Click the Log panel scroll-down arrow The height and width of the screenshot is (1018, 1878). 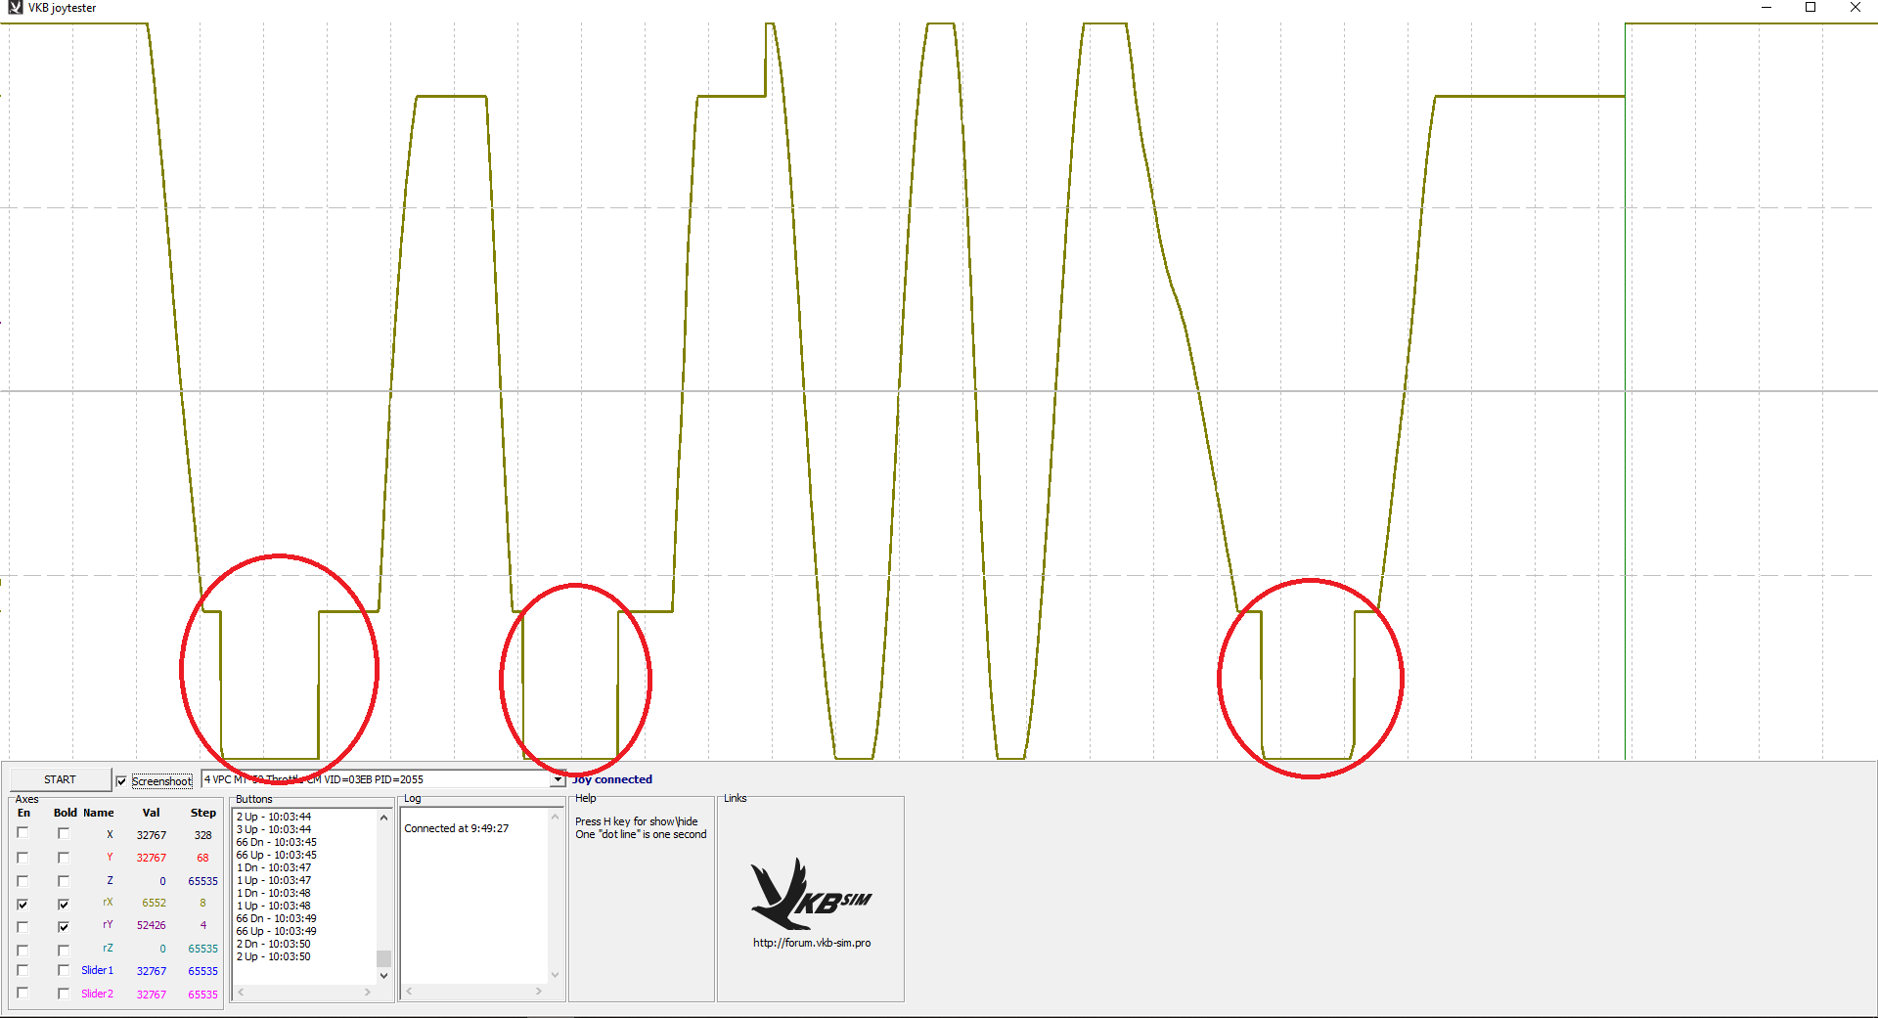coord(555,975)
